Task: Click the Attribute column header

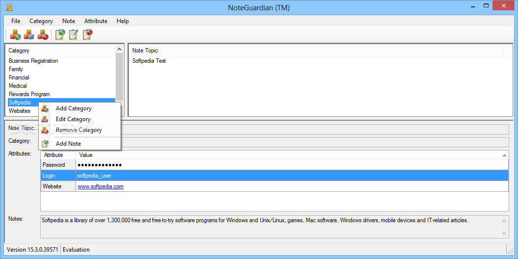Action: pos(58,155)
